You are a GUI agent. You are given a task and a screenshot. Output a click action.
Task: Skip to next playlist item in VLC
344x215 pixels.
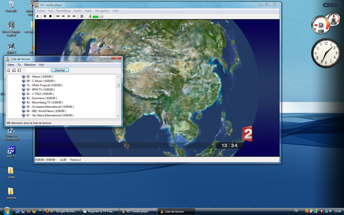tap(74, 16)
